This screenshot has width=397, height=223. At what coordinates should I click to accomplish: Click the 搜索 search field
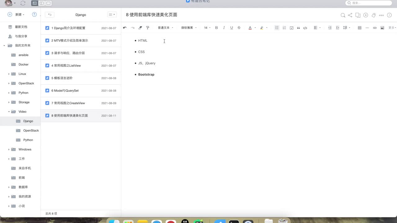click(369, 3)
